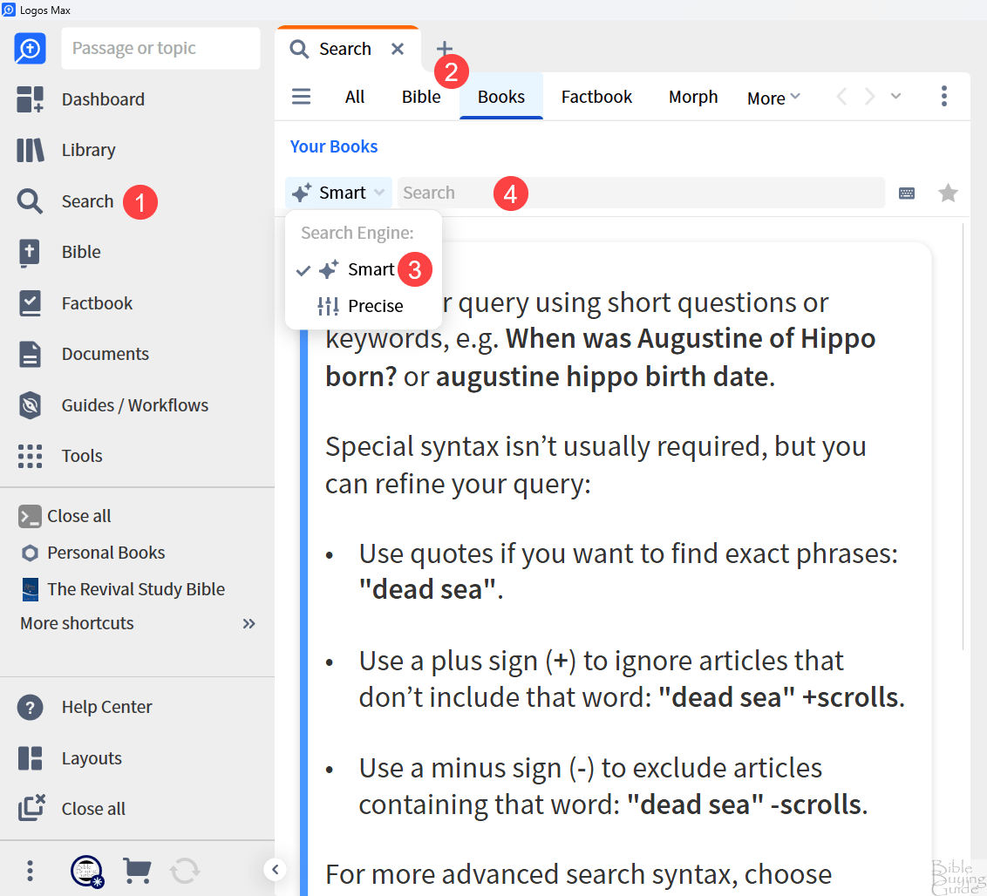Open the Factbook sidebar icon
Screen dimensions: 987x896
click(31, 303)
